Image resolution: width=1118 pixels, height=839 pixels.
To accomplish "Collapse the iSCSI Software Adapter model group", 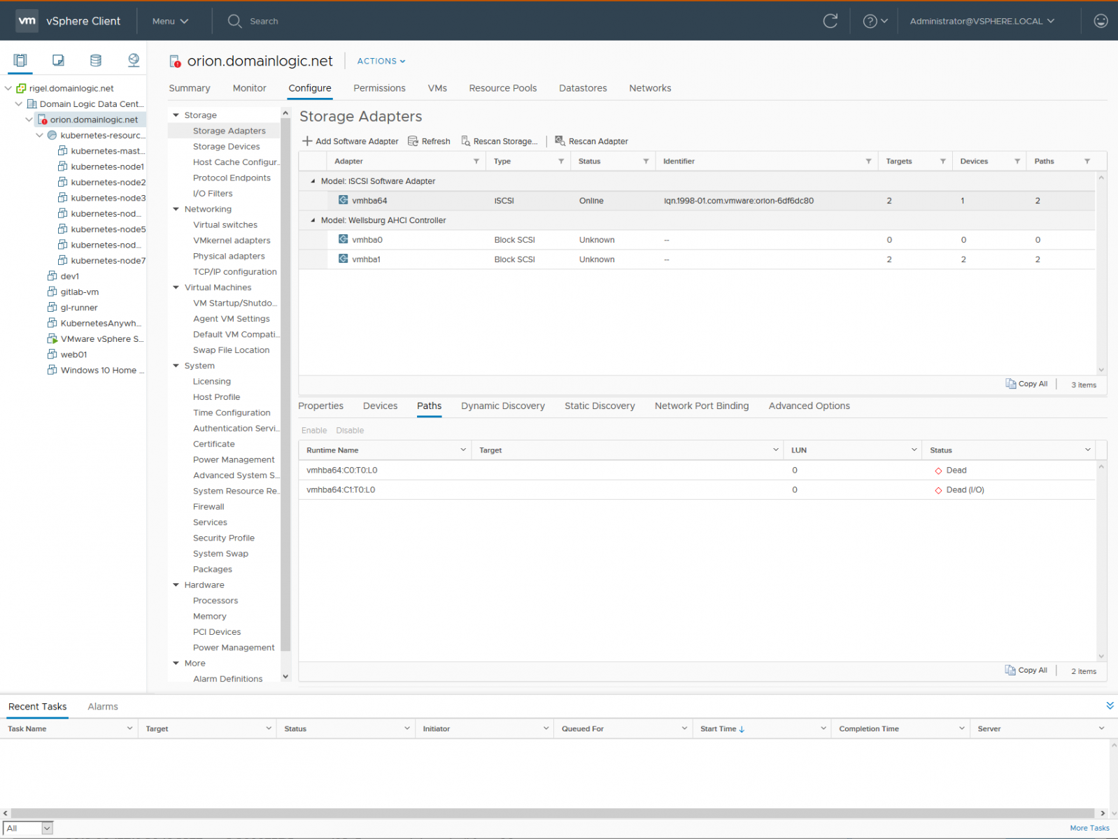I will click(313, 181).
